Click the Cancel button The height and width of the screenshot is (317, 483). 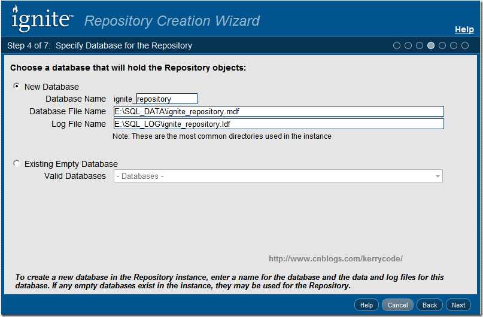397,305
